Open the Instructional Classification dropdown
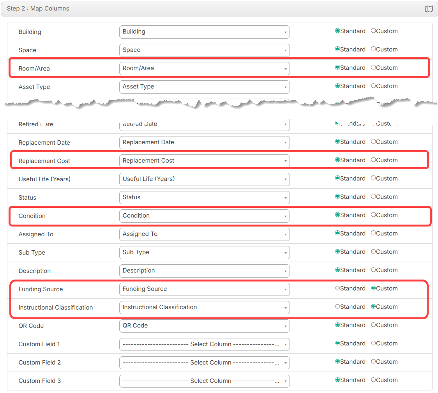 pyautogui.click(x=204, y=308)
